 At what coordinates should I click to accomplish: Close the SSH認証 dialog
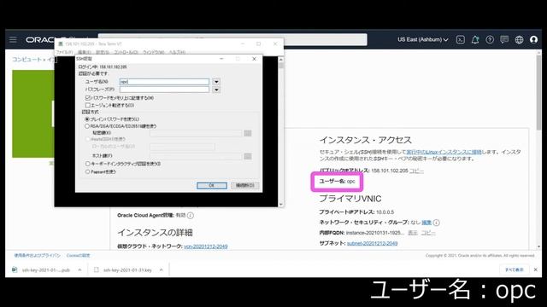[254, 59]
